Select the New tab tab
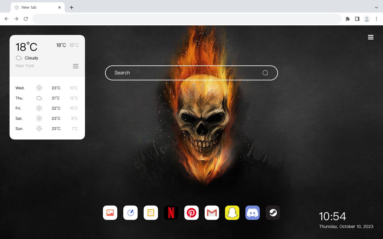The width and height of the screenshot is (383, 239). [37, 7]
